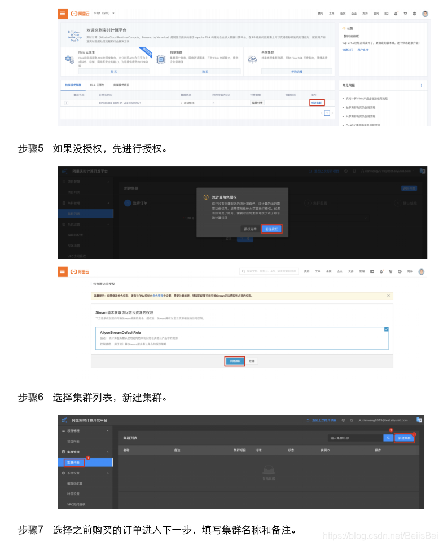The image size is (443, 546).
Task: Click the 阿里云 logo in top console
Action: pos(80,14)
